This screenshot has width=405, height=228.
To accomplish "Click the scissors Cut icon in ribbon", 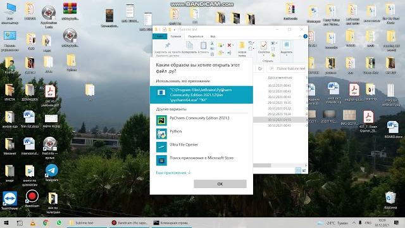I will [212, 44].
